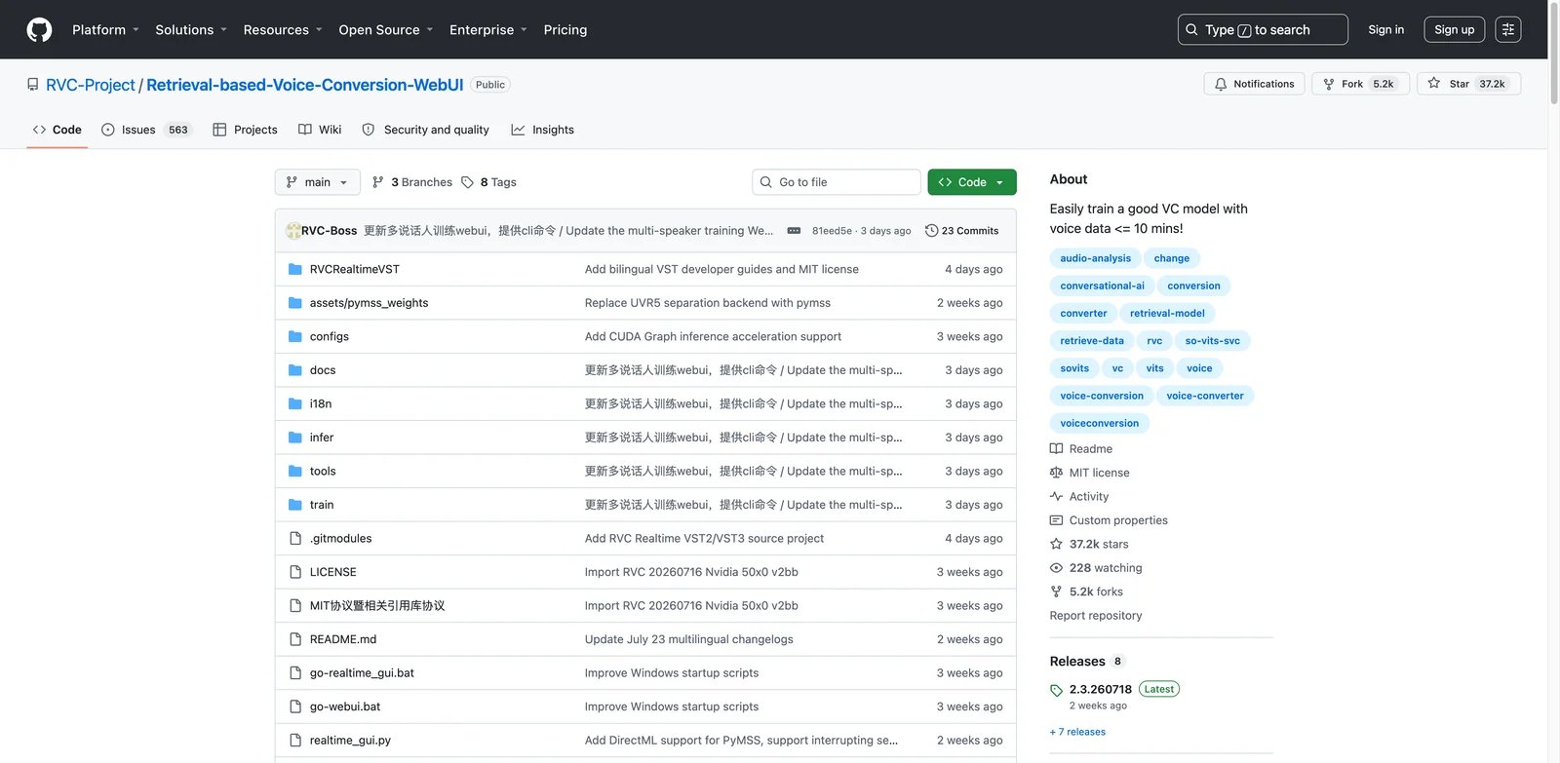
Task: Click the Go to file field
Action: [837, 182]
